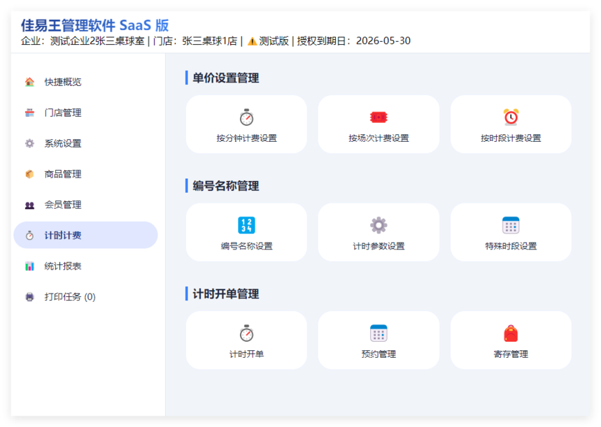
Task: Click the gear icon beside 系统设置
Action: pyautogui.click(x=29, y=143)
